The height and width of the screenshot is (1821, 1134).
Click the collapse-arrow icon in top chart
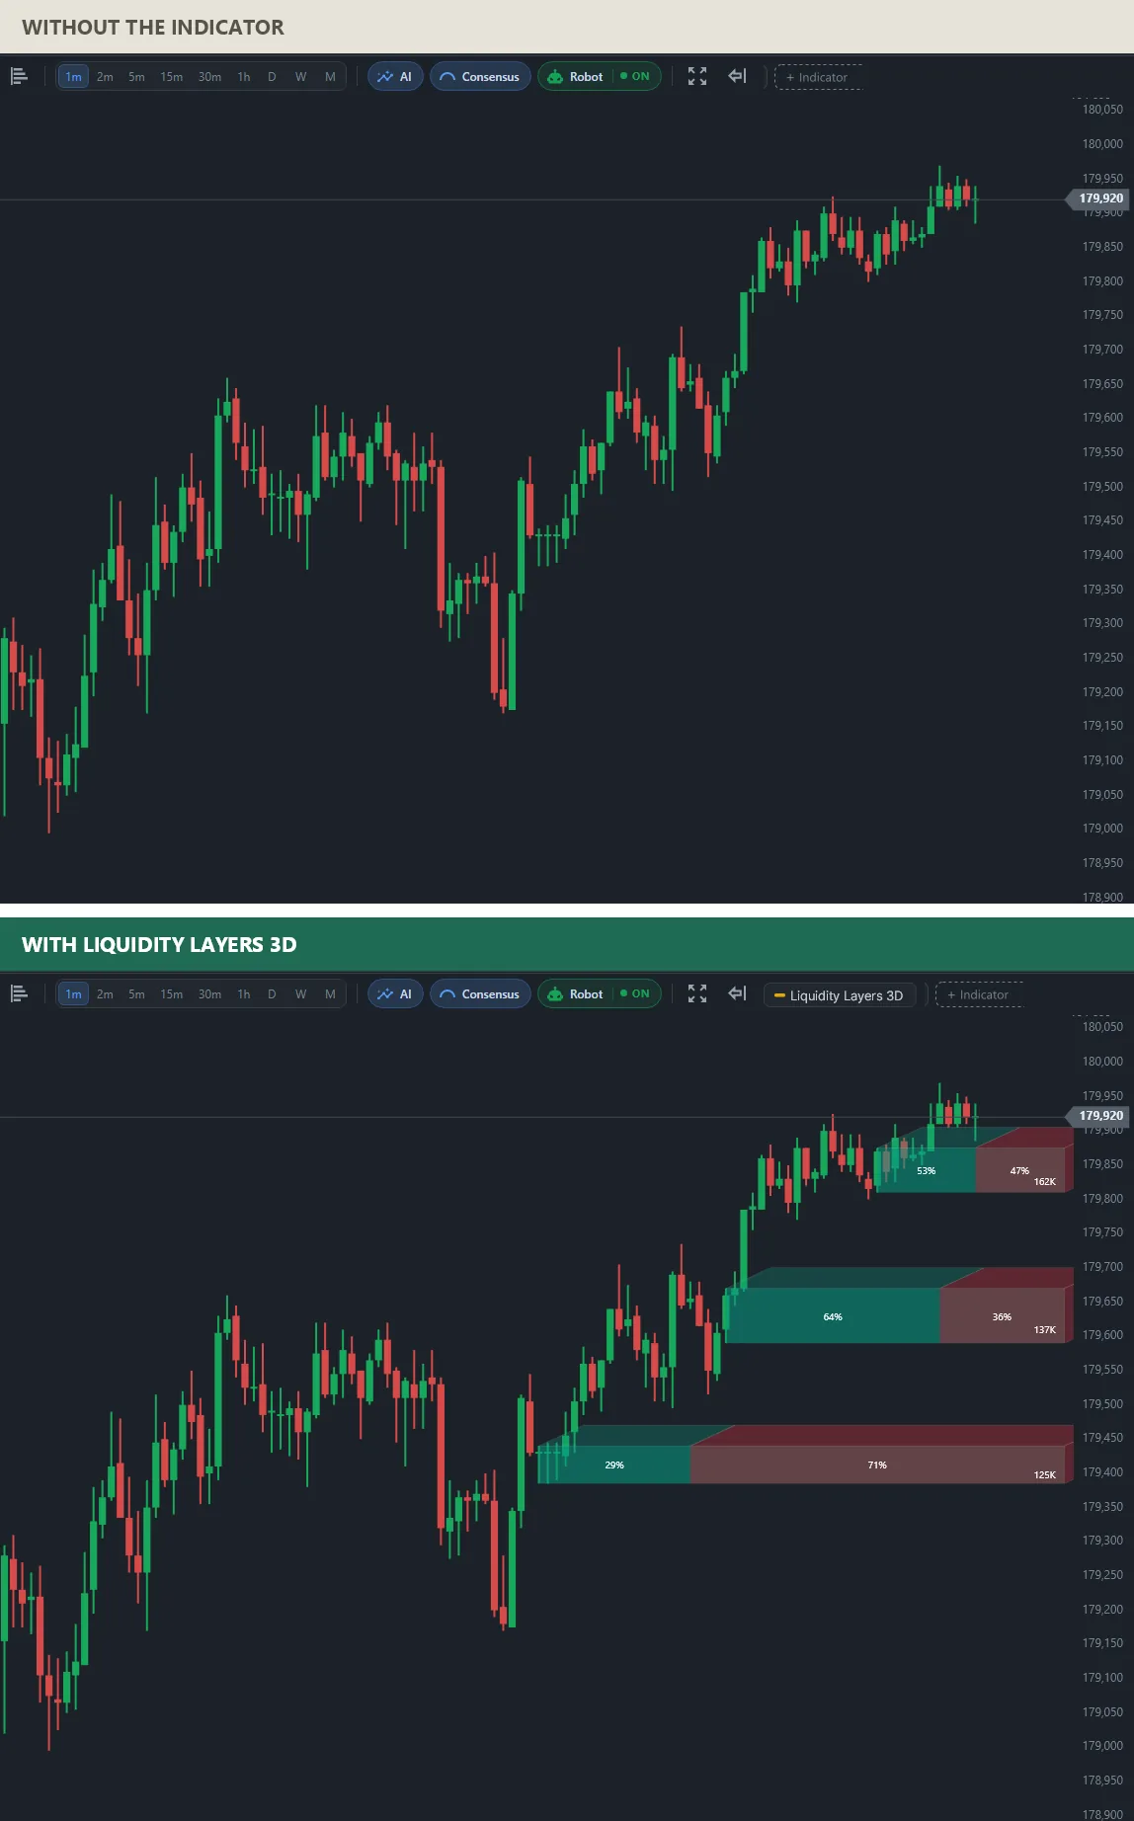(x=737, y=76)
